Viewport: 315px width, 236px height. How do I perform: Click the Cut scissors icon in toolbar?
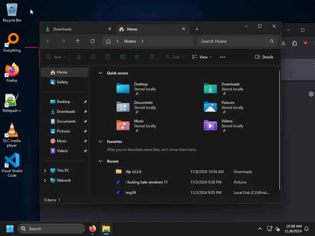click(x=78, y=57)
